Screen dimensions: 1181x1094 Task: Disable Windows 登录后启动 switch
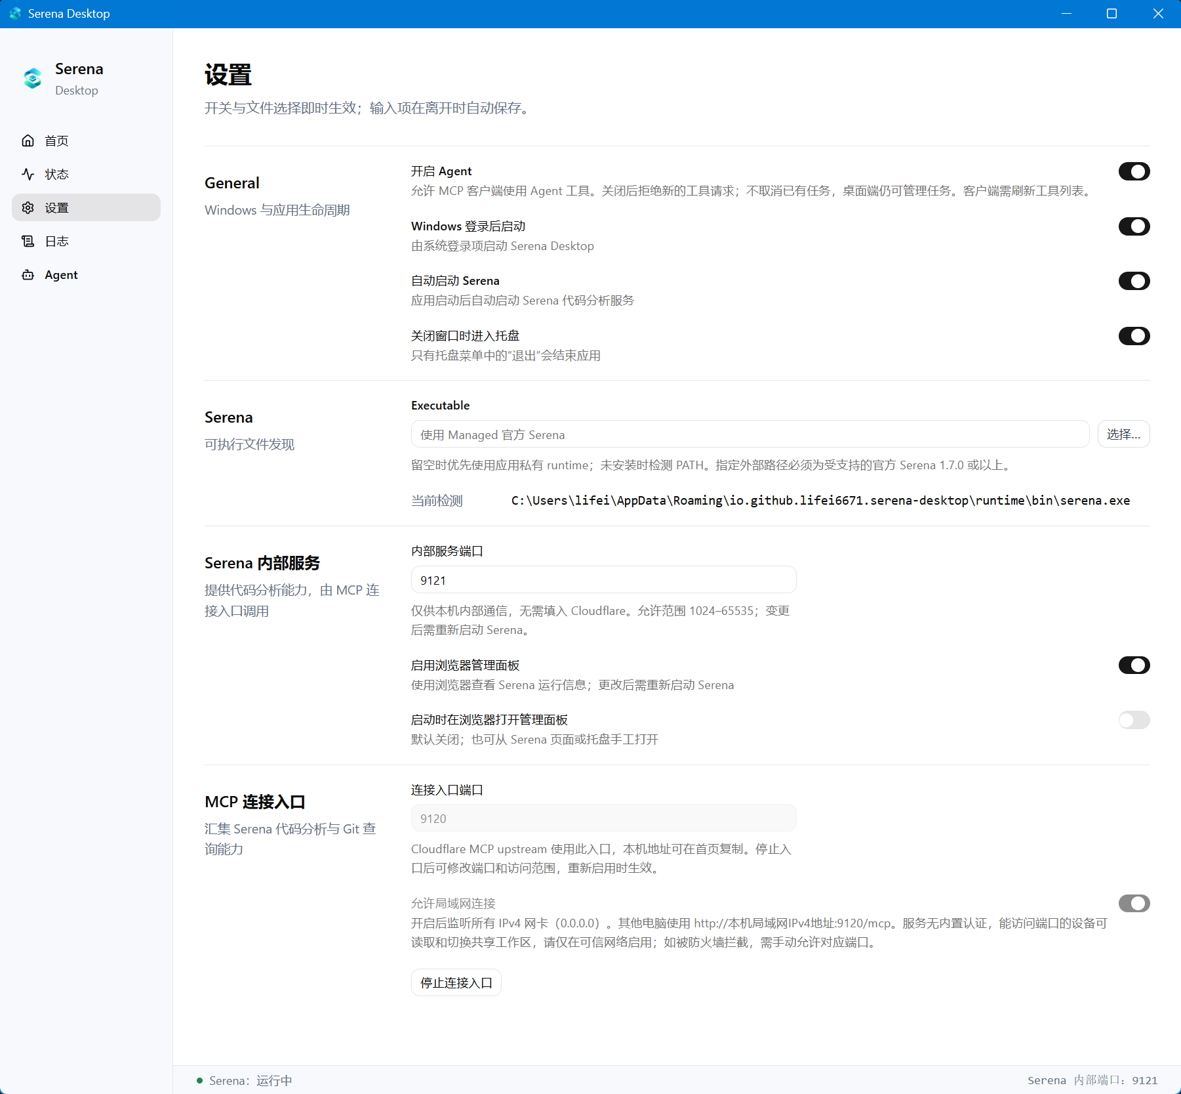tap(1134, 226)
